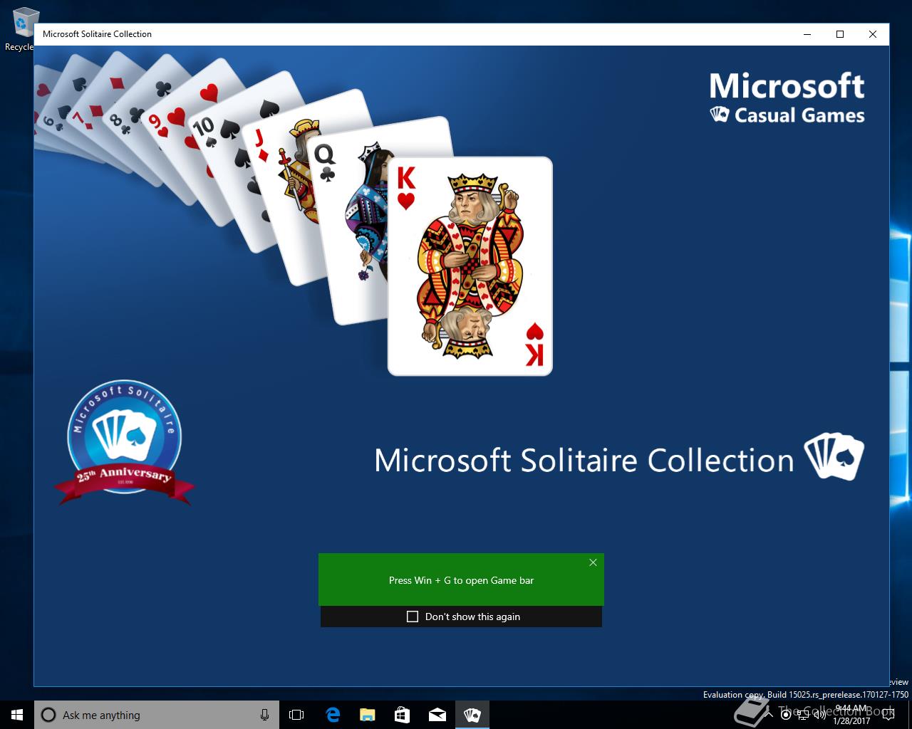Viewport: 912px width, 729px height.
Task: Click the Press Win + G Game bar banner
Action: pos(461,579)
